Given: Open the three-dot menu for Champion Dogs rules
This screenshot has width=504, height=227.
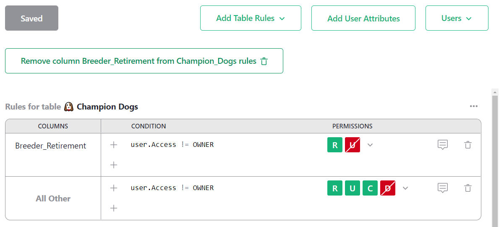Looking at the screenshot, I should [474, 106].
